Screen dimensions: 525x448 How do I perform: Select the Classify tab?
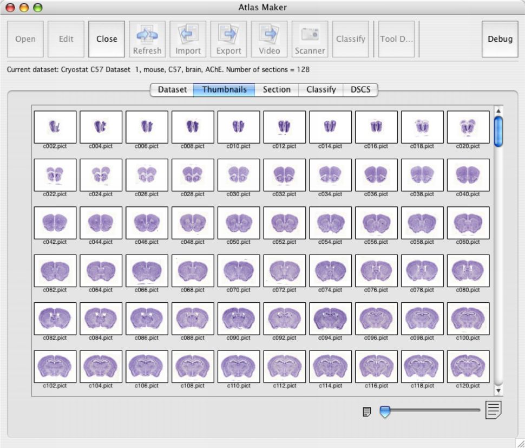coord(321,89)
